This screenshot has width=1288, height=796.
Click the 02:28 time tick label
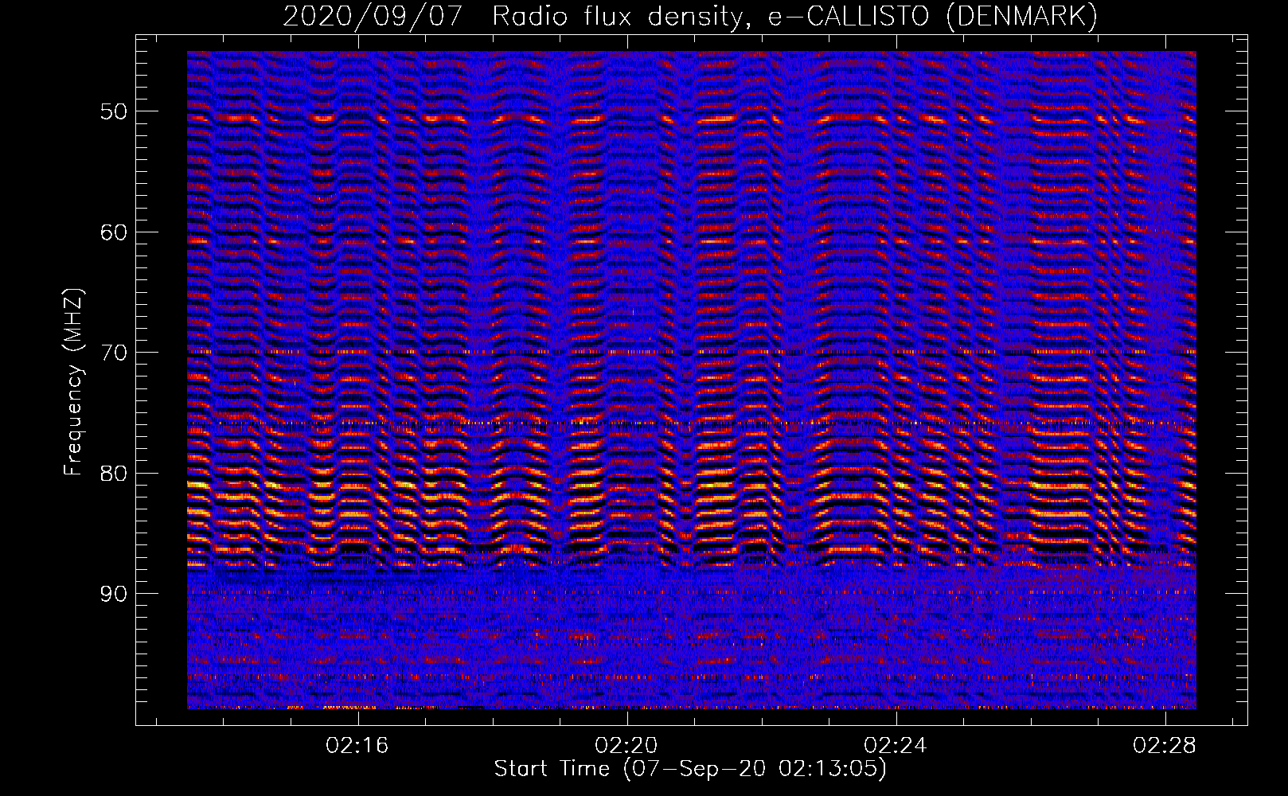coord(1165,745)
